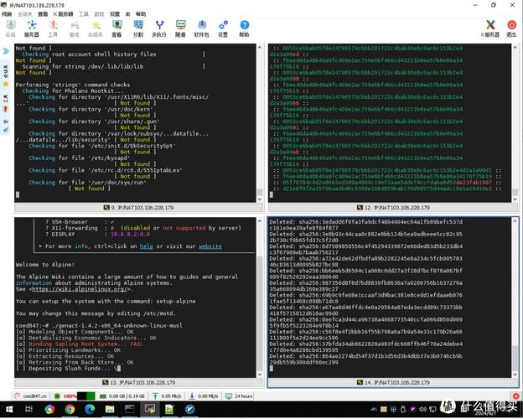Click the red 退出 (Exit) power icon
523x419 pixels.
[x=511, y=28]
